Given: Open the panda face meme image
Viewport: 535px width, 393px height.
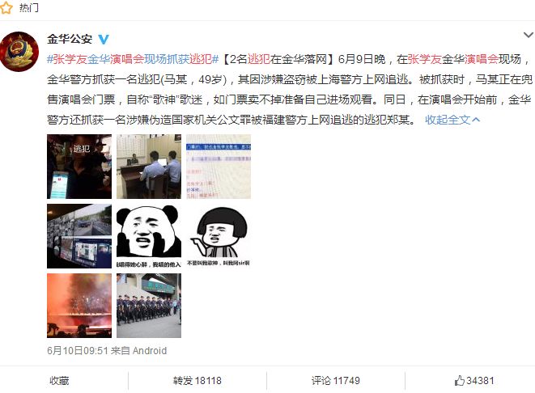Looking at the screenshot, I should 149,236.
